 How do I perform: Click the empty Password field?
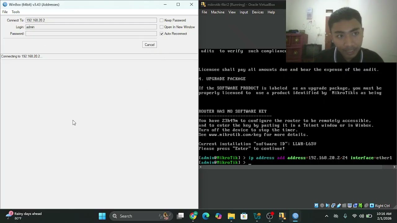click(x=91, y=33)
